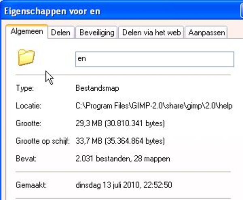
Task: Click the GIMP-2.0 help location path
Action: 154,106
